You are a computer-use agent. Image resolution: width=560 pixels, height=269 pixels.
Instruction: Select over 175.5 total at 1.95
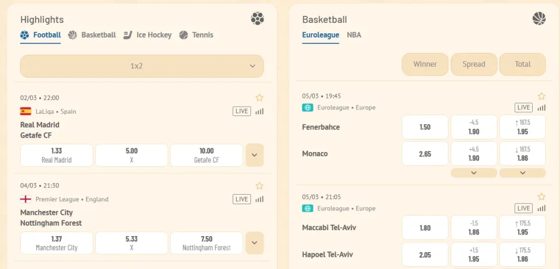point(522,227)
